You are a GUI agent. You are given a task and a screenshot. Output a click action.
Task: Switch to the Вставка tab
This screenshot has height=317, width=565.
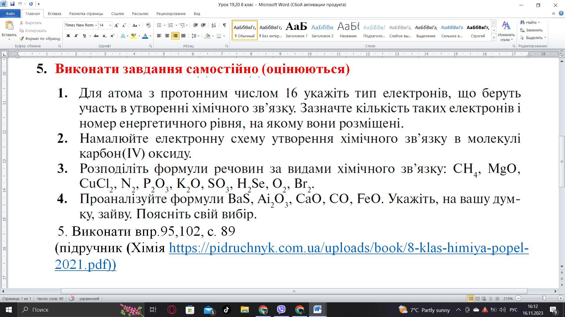(x=54, y=14)
